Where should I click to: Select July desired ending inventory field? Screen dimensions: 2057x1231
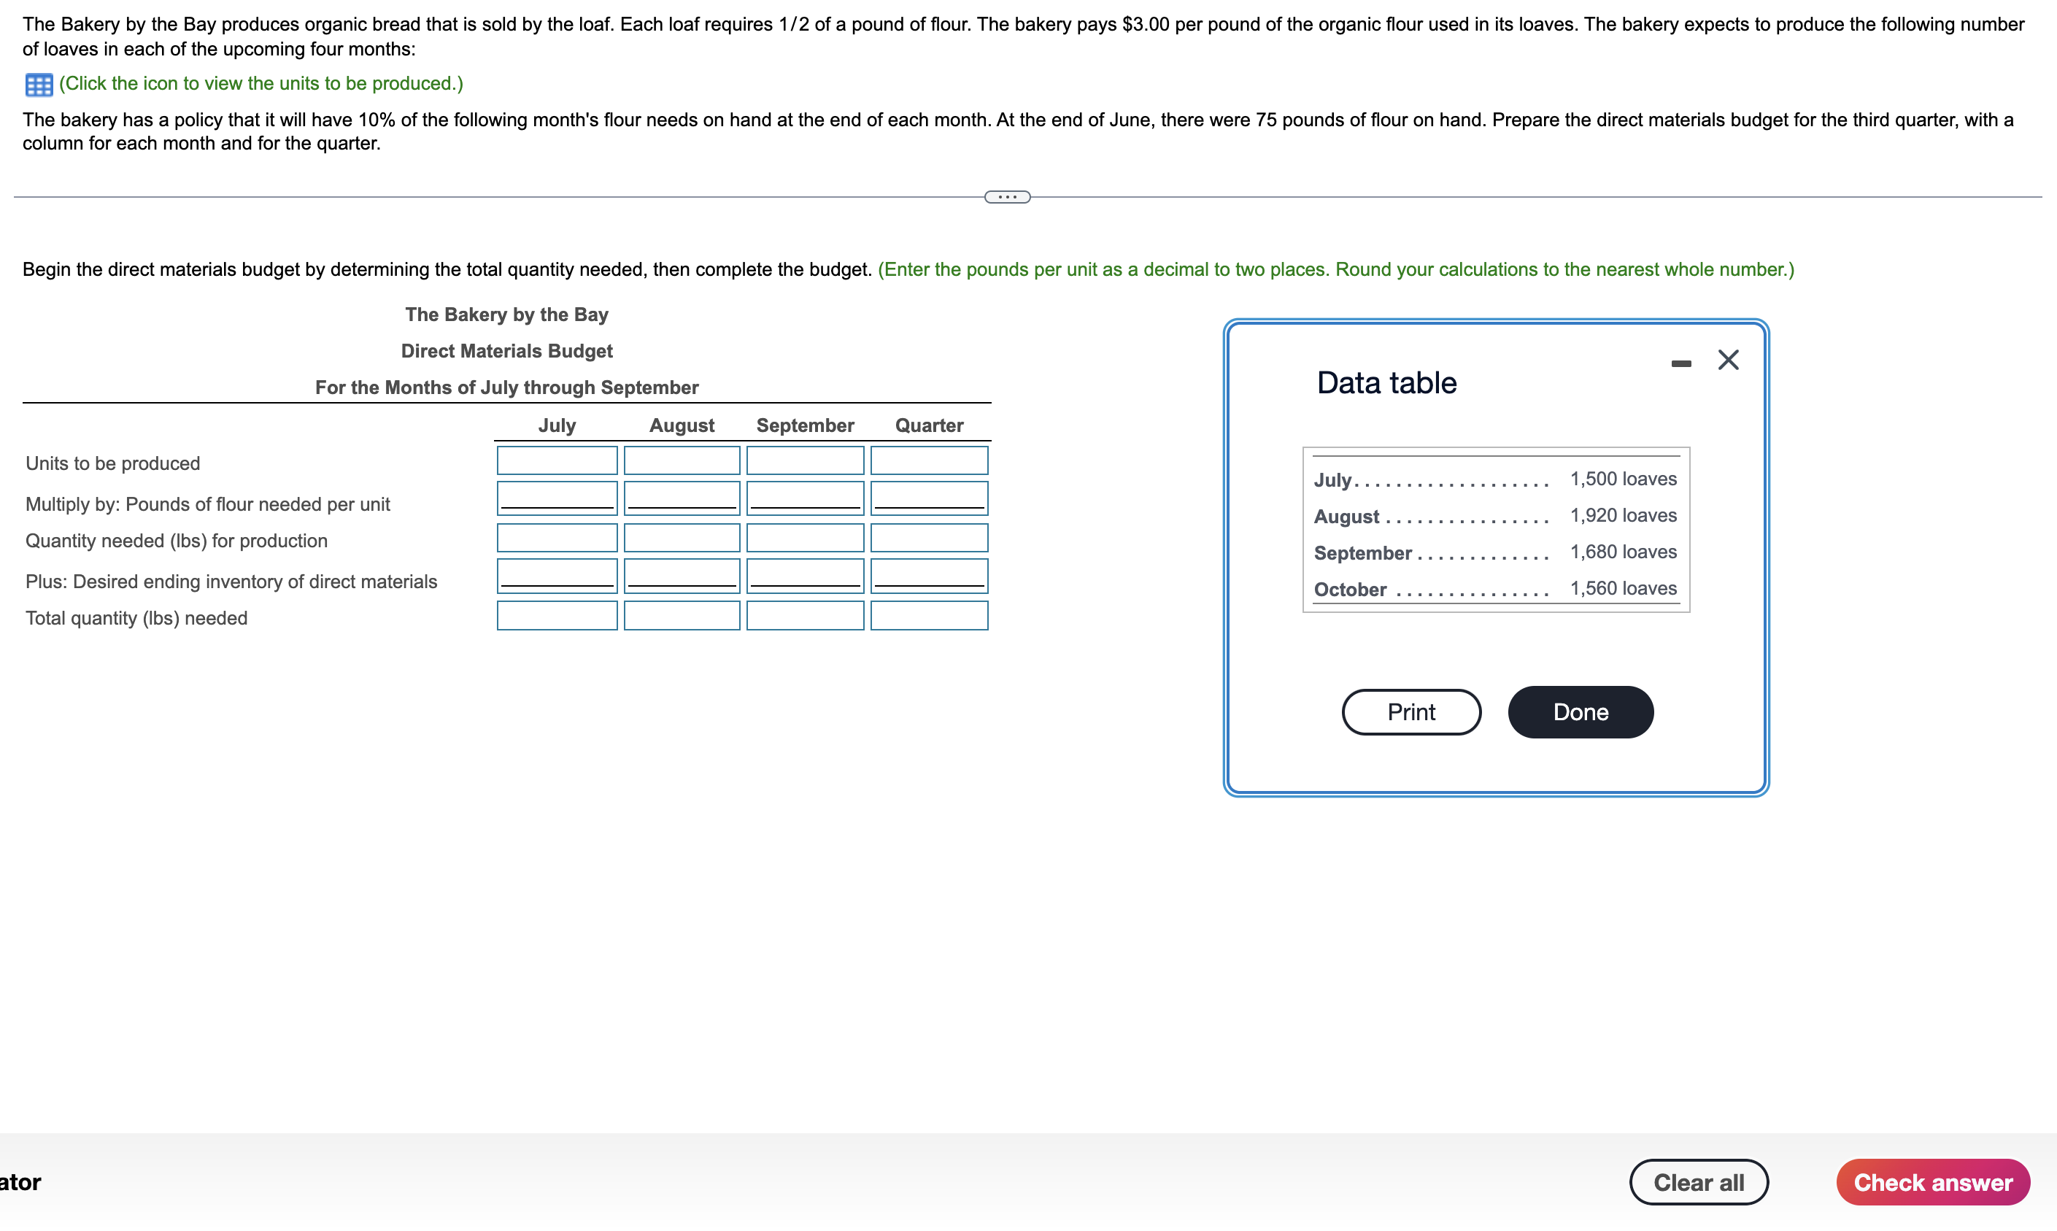557,575
